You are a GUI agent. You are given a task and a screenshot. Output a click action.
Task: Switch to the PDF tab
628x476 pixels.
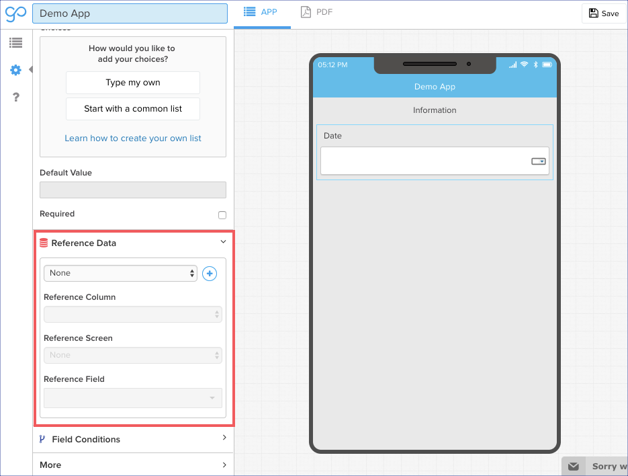pyautogui.click(x=316, y=13)
